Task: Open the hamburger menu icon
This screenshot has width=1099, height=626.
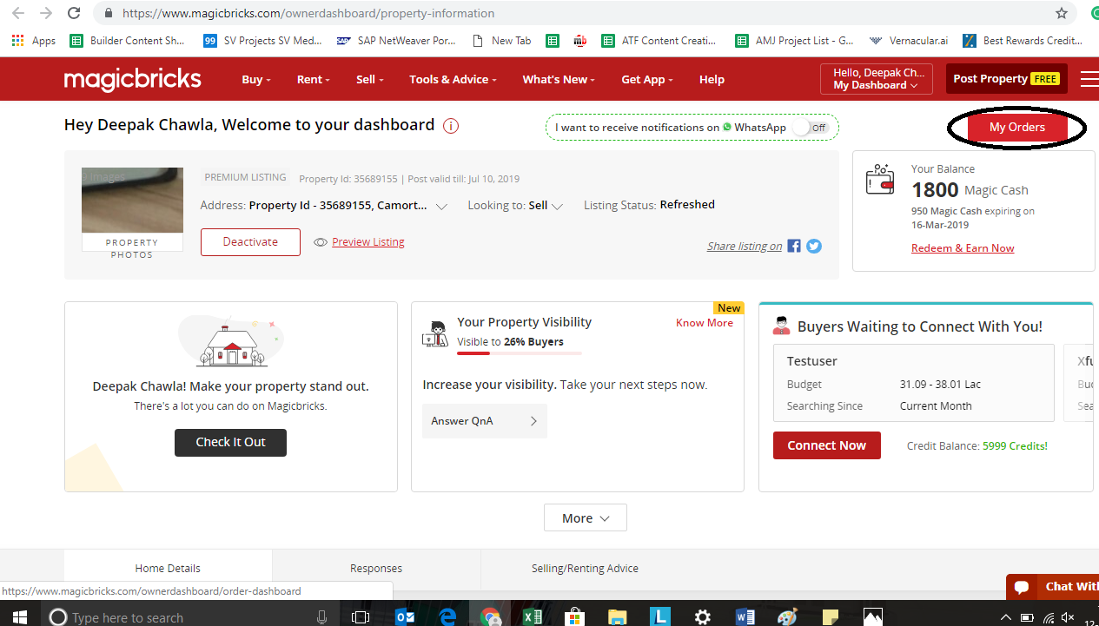Action: (1089, 79)
